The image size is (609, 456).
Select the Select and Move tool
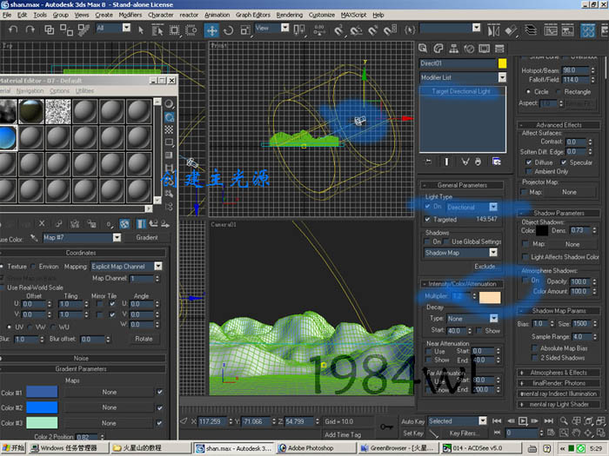point(211,30)
